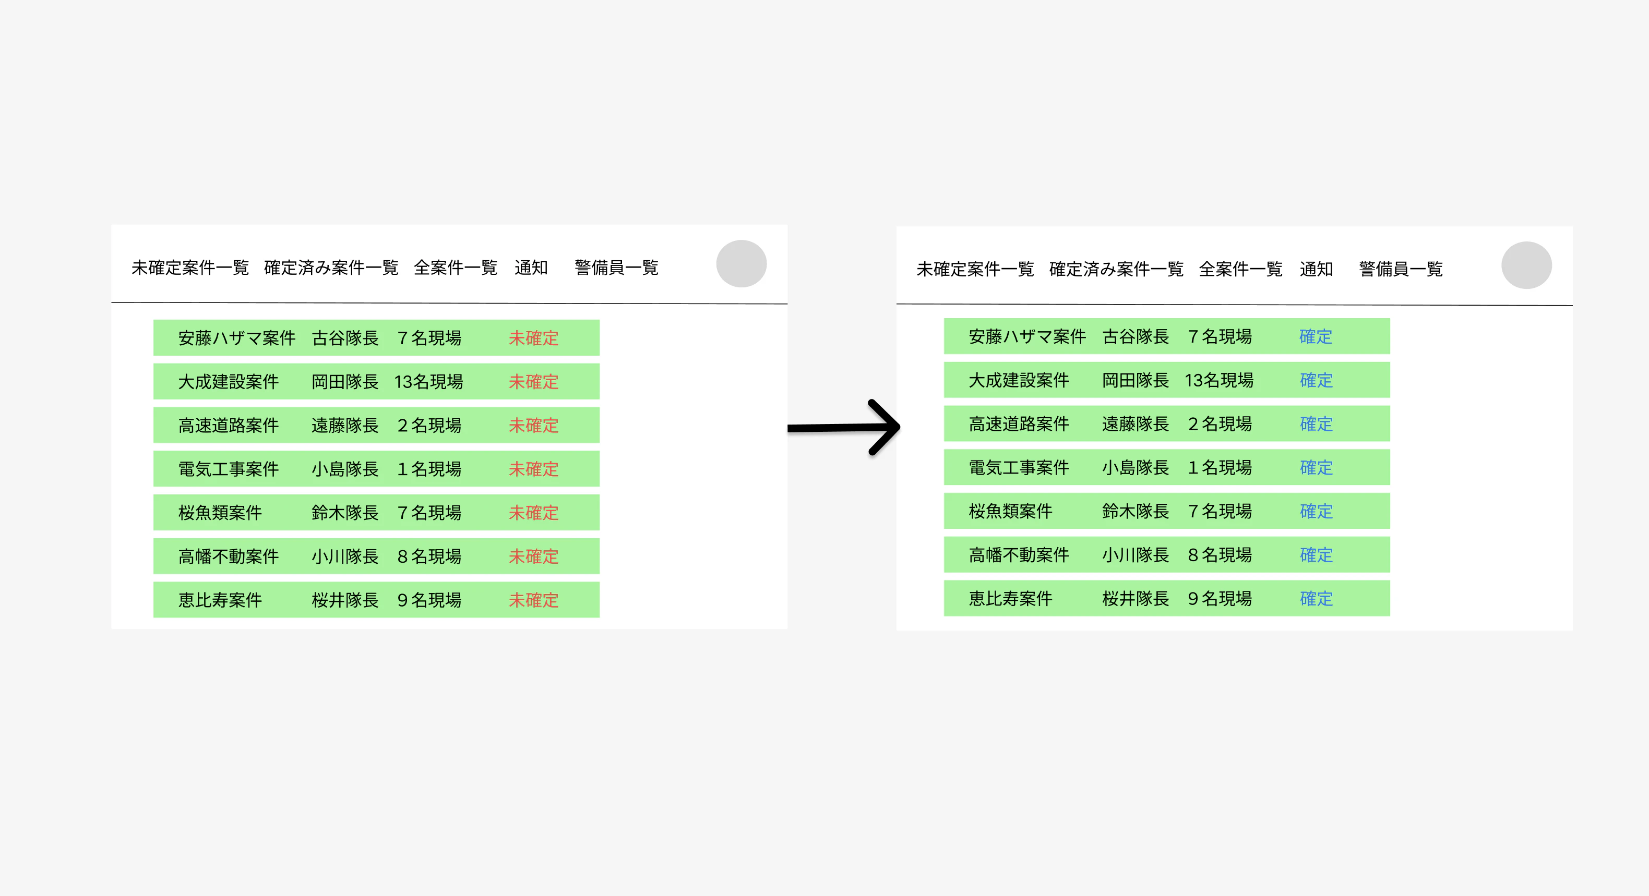Select 電気工事案件 name in right list
This screenshot has height=896, width=1649.
[x=1019, y=468]
